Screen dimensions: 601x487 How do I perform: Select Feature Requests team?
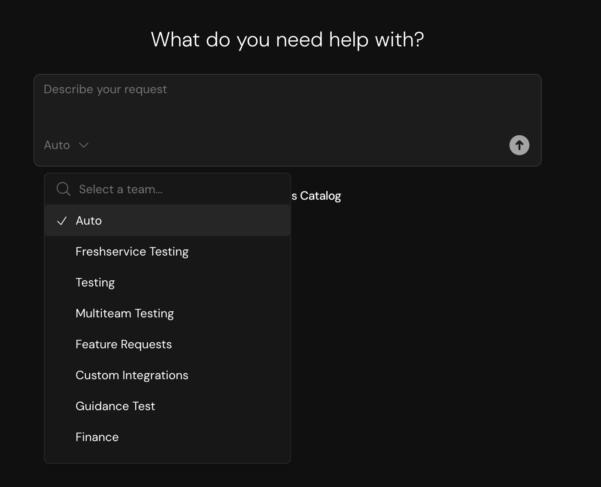click(x=124, y=344)
